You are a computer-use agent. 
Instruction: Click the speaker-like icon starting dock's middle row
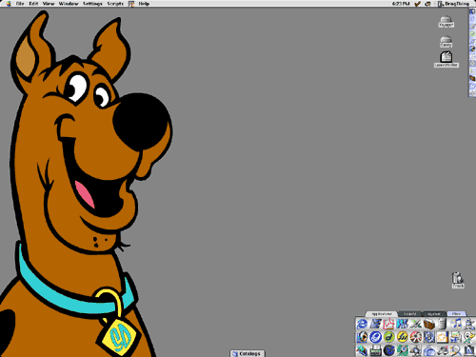(362, 337)
